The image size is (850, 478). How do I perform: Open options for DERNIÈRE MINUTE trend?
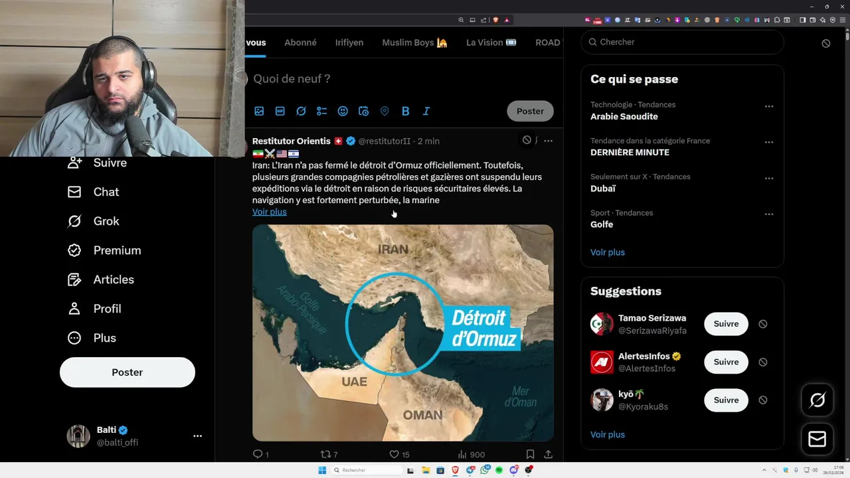769,142
